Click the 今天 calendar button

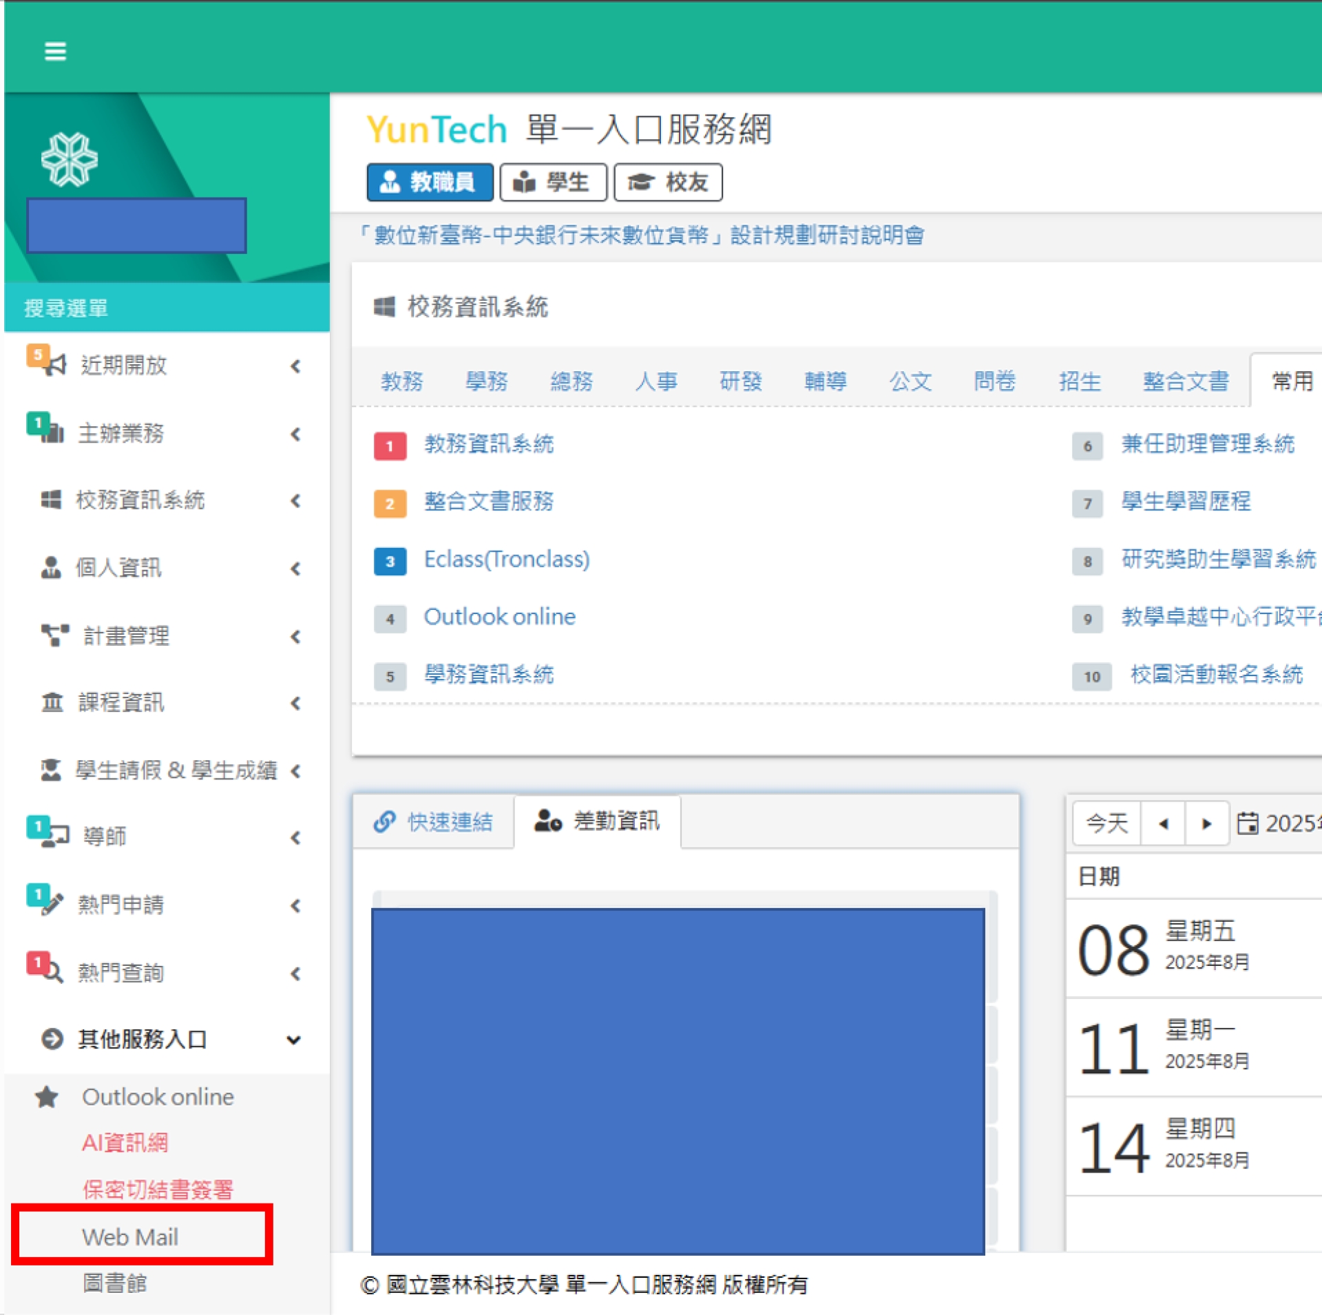[x=1106, y=823]
